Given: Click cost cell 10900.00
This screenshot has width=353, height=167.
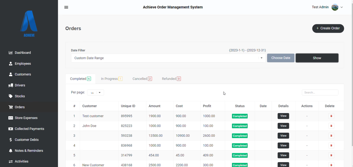Looking at the screenshot, I should tap(183, 136).
